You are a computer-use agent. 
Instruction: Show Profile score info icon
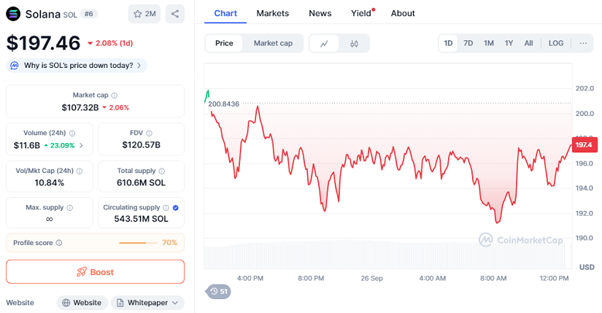tap(59, 243)
